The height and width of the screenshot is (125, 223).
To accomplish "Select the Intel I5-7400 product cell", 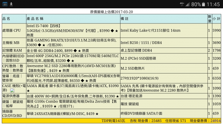I will pos(73,31).
